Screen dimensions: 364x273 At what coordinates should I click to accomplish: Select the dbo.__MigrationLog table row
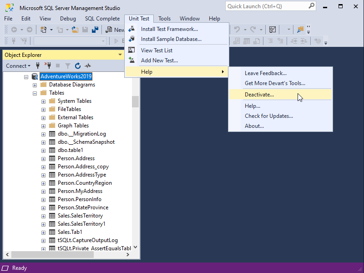[x=82, y=134]
